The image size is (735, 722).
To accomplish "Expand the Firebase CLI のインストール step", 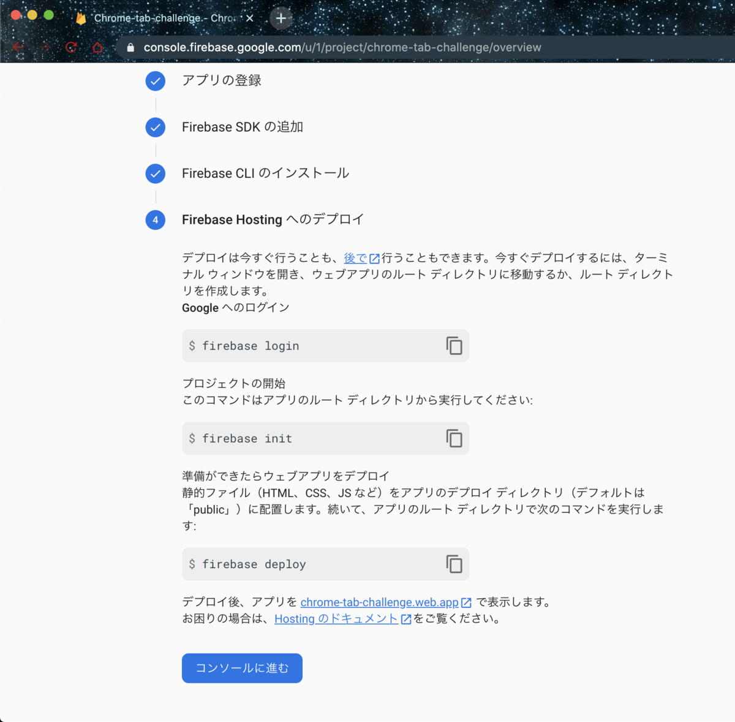I will tap(265, 173).
